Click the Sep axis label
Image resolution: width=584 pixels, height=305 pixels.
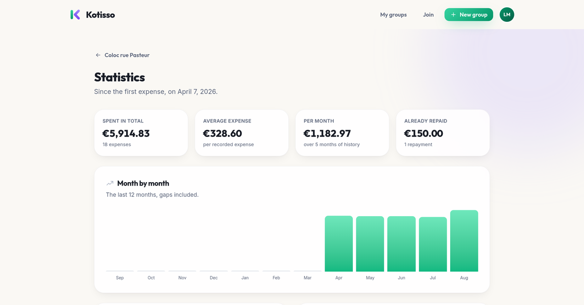[x=120, y=278]
